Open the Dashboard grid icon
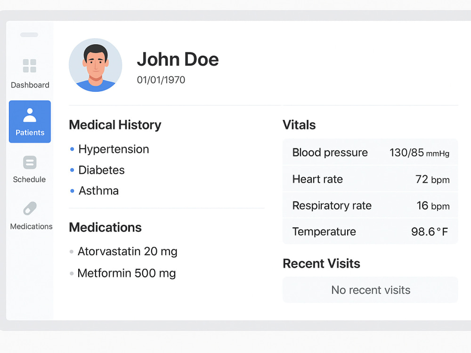 29,66
